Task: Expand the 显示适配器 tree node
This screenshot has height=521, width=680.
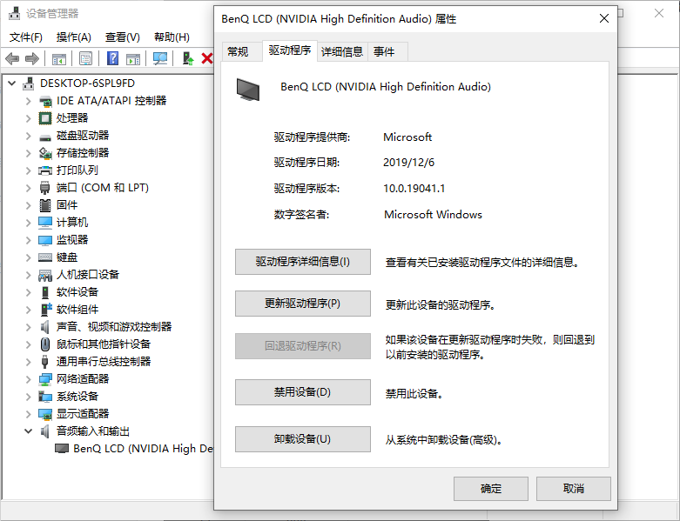Action: [28, 414]
